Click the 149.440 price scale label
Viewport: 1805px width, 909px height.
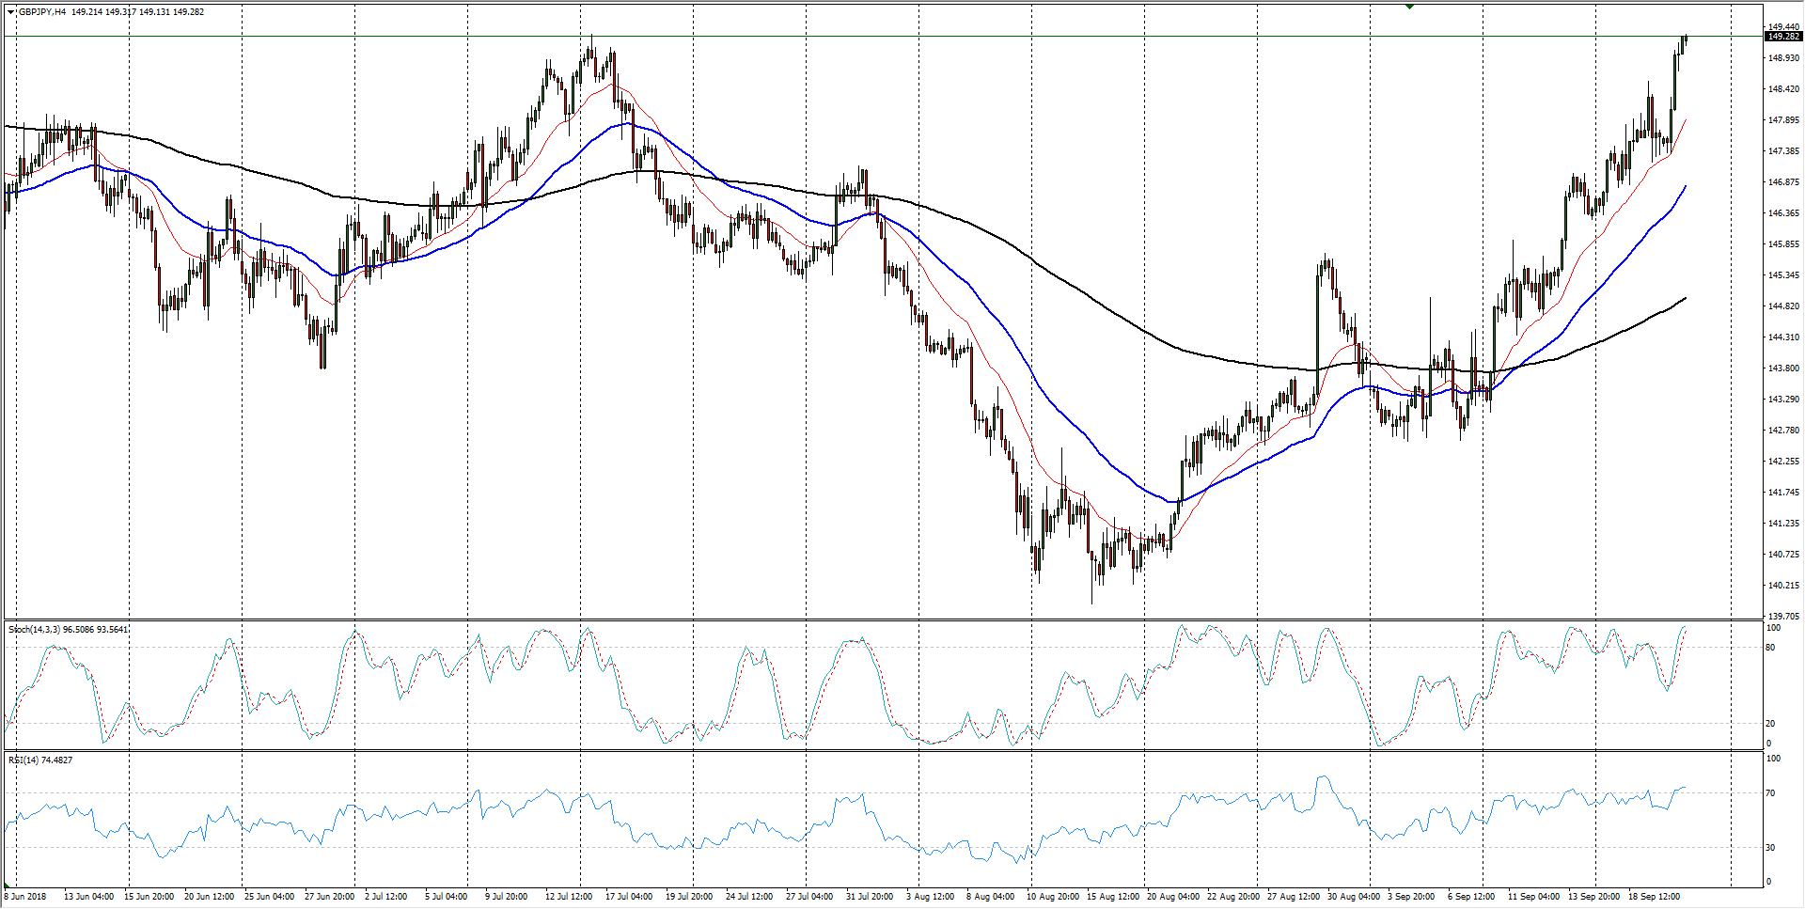pos(1782,27)
